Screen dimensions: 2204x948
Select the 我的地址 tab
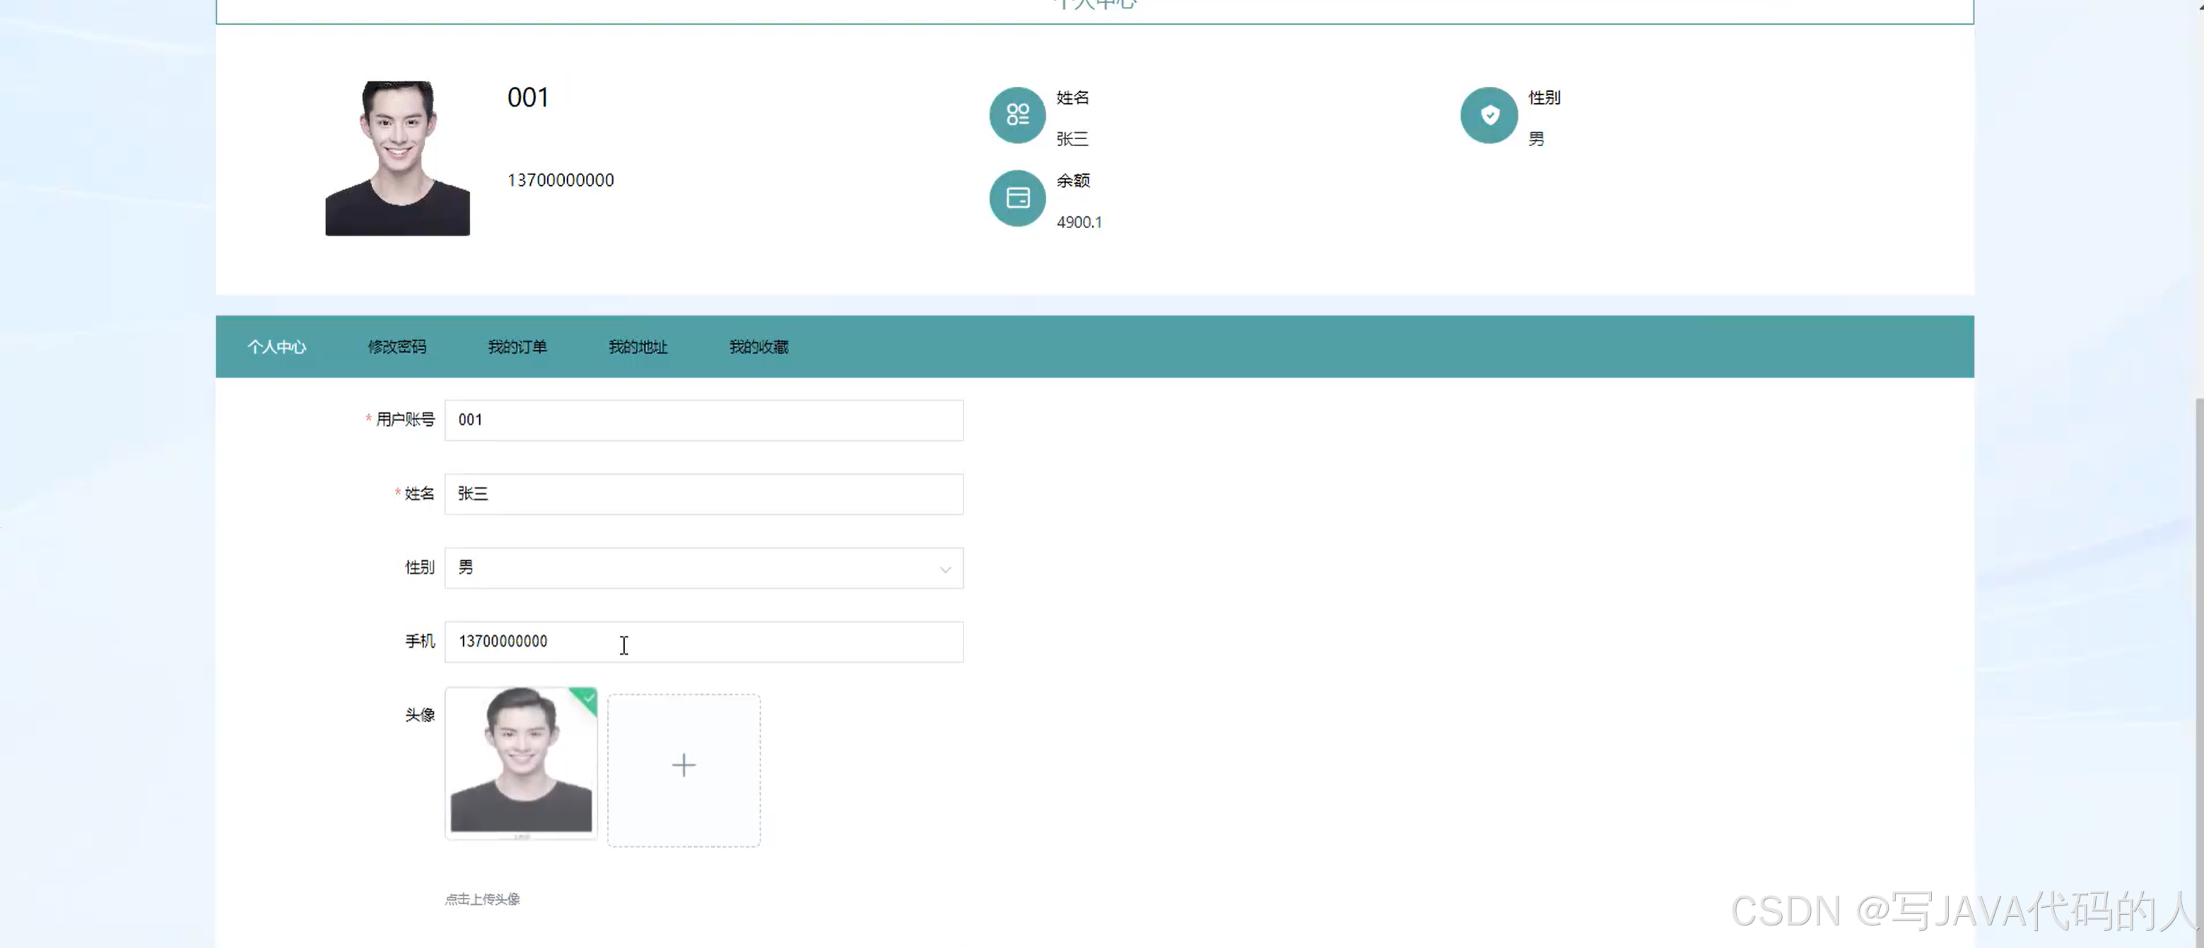click(638, 347)
